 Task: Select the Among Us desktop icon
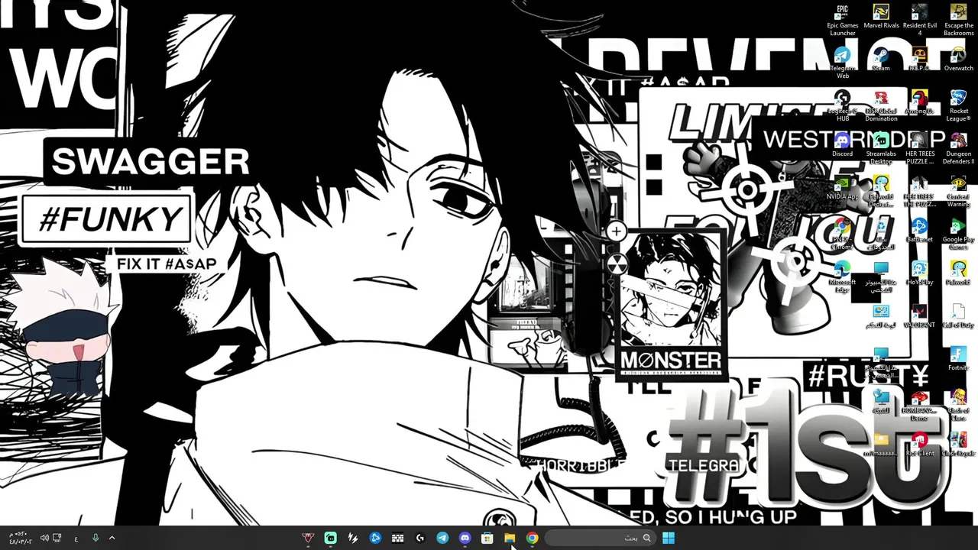919,102
